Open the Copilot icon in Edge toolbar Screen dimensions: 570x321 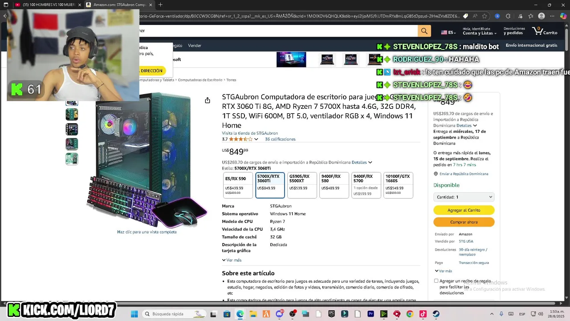[564, 16]
